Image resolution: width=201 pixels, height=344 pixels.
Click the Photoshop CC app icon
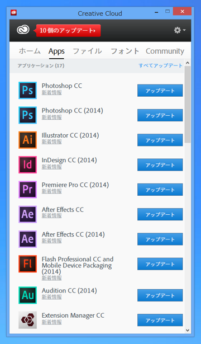27,91
